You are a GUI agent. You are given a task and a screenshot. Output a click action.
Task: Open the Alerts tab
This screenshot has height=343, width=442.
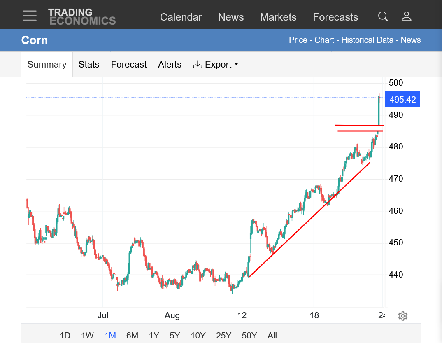[x=170, y=65]
